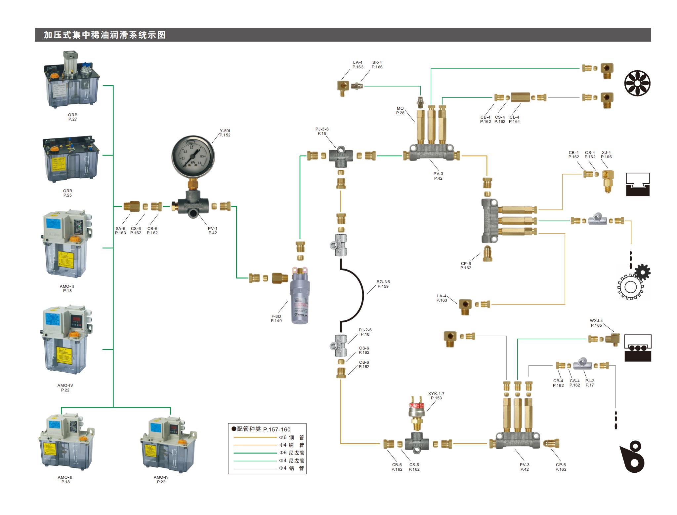Select the top QRB P.27 pump image
677x515 pixels.
click(72, 80)
